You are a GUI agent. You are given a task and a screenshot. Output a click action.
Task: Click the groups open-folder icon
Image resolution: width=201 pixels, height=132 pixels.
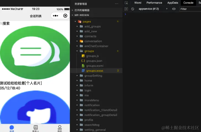81,51
